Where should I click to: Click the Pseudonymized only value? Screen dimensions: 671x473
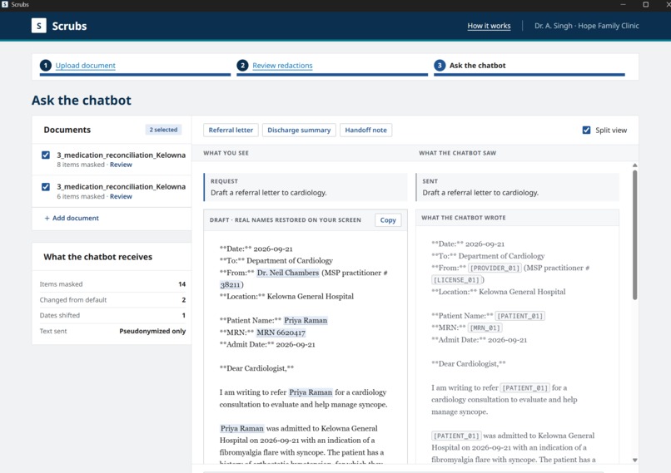pyautogui.click(x=152, y=331)
